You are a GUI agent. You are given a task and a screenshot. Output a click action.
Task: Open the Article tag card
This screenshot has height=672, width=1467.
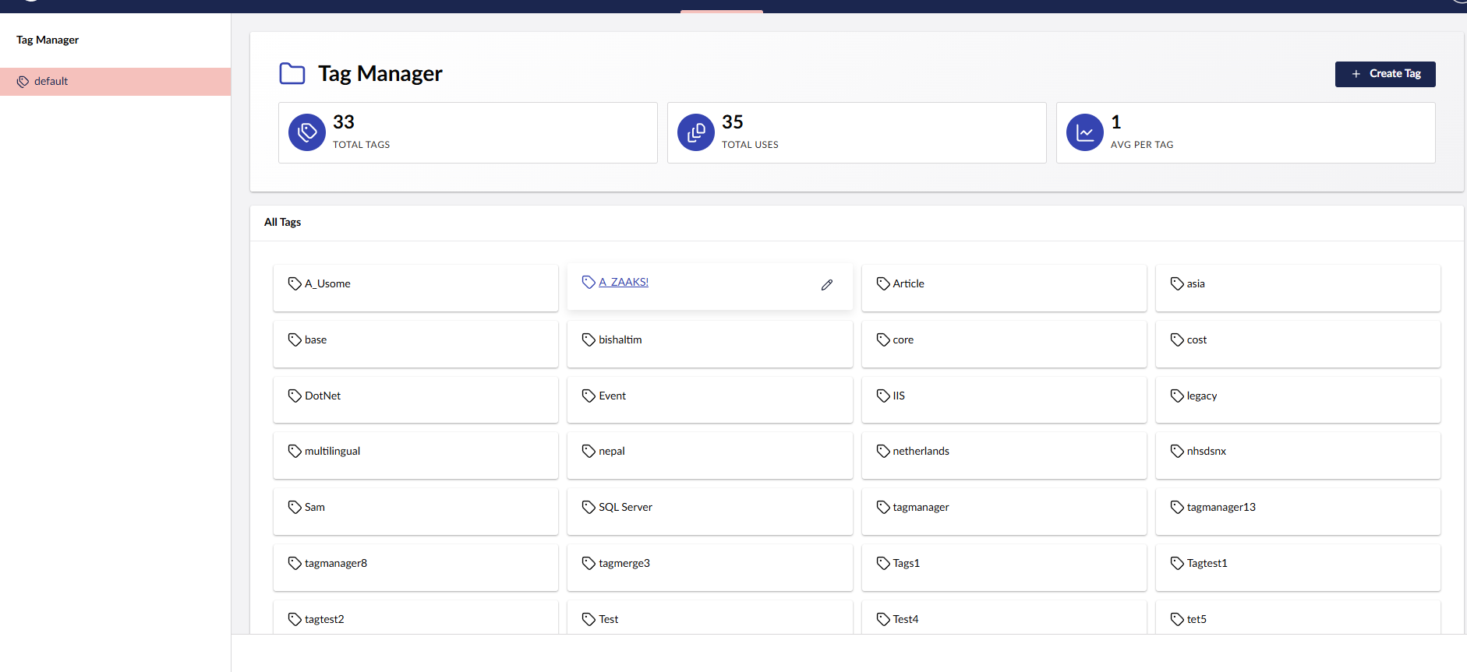1004,287
